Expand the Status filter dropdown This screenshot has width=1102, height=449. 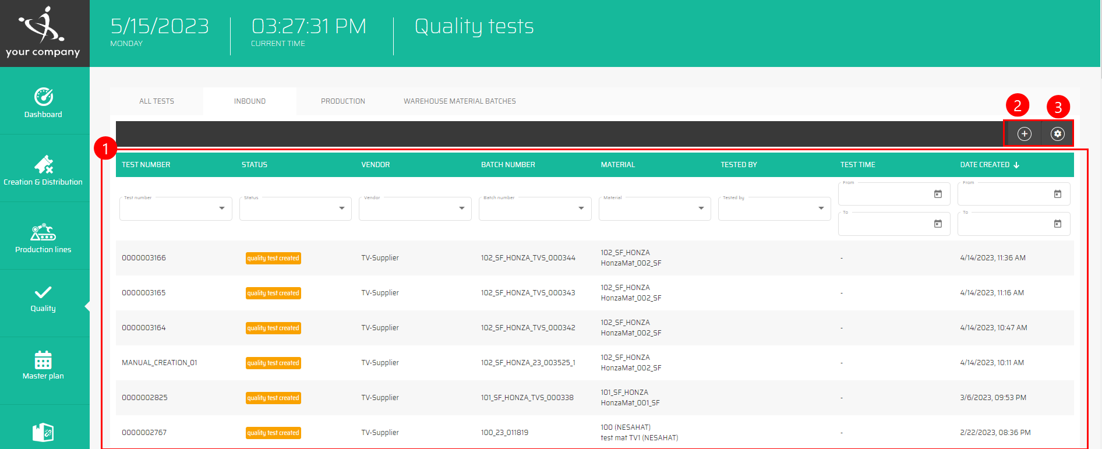[x=341, y=208]
